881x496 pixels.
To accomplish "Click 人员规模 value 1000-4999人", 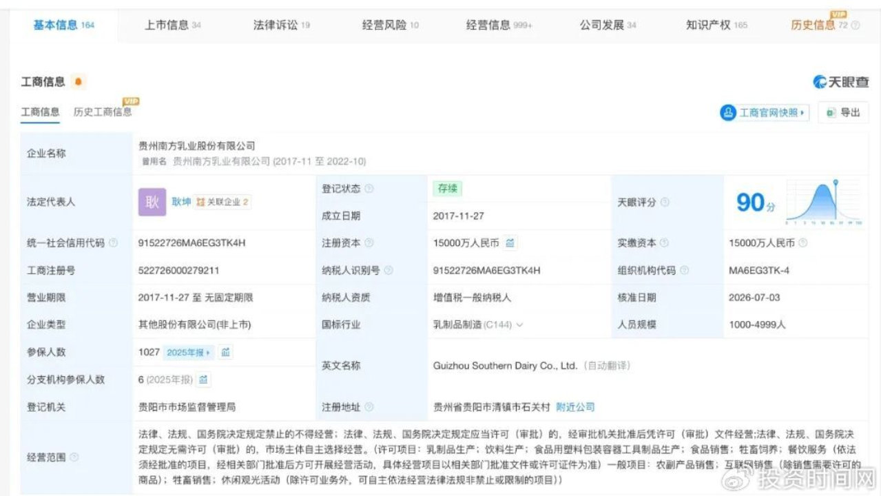I will point(757,325).
